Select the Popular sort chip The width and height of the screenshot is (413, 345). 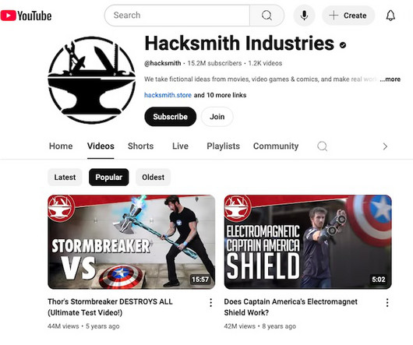pyautogui.click(x=109, y=177)
